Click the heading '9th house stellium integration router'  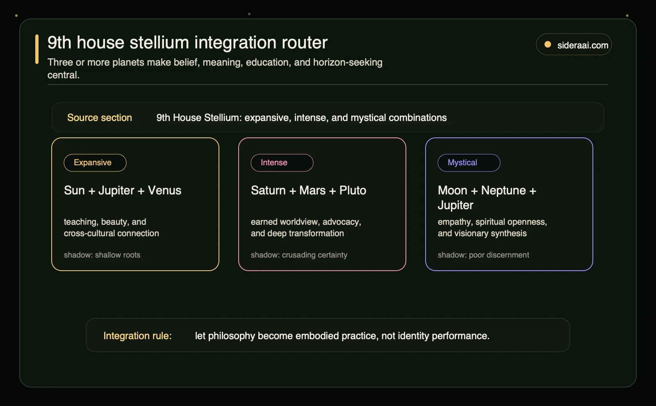(187, 43)
